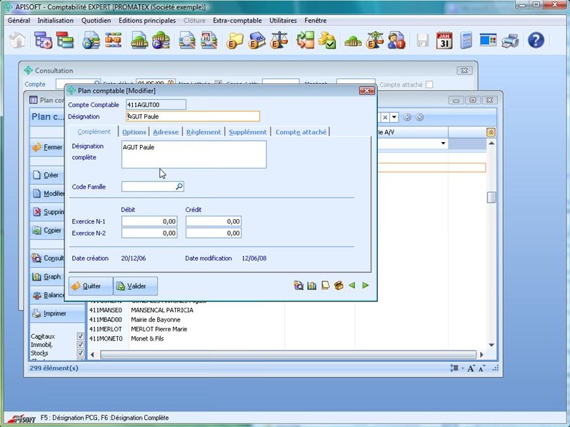Open the Initialisation menu
This screenshot has height=427, width=570.
click(x=56, y=21)
